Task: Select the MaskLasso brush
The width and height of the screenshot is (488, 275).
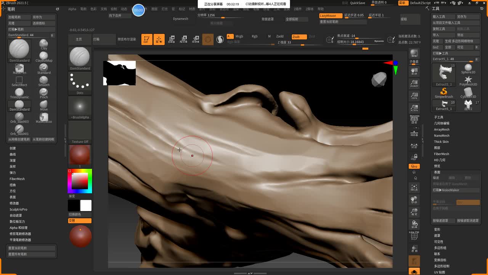Action: (x=44, y=118)
